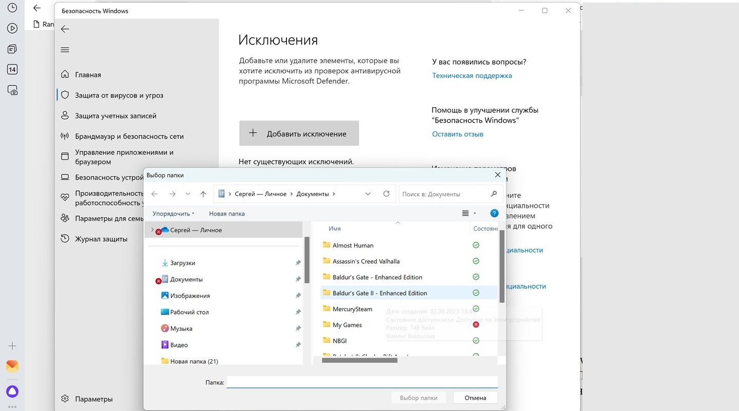Expand chevron after Документы breadcrumb
This screenshot has width=739, height=411.
tap(334, 194)
